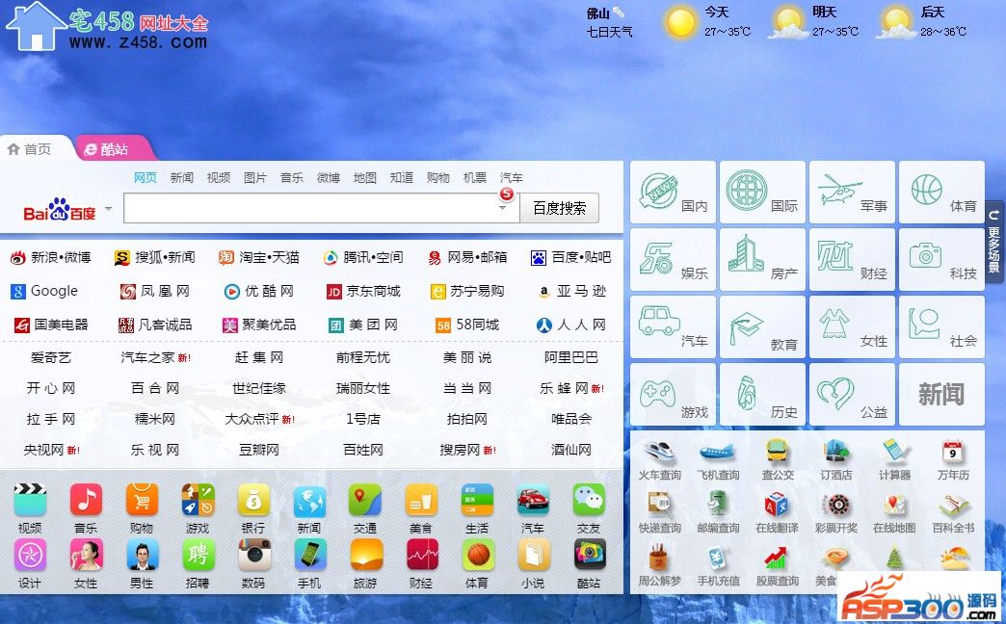
Task: Expand the Baidu search engine dropdown arrow
Action: (108, 209)
